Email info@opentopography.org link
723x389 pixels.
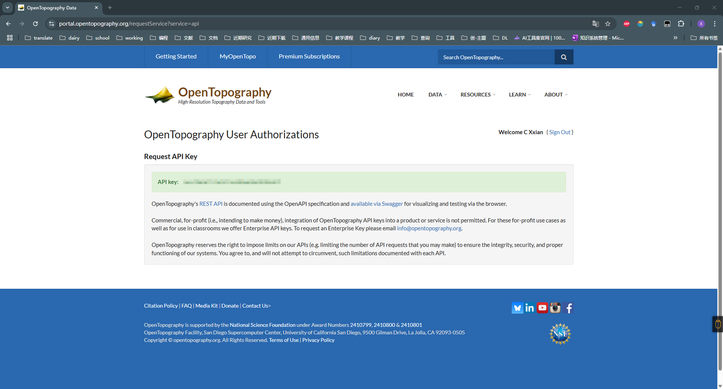429,228
